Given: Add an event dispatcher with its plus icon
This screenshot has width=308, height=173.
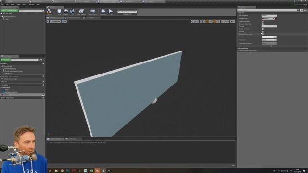Looking at the screenshot, I should tap(43, 98).
